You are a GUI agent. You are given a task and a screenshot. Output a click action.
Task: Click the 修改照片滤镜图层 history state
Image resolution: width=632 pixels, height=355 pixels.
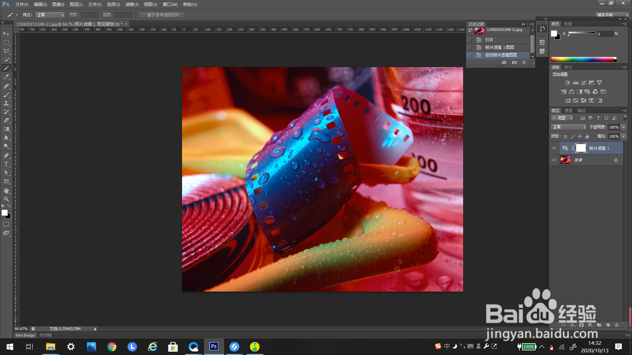click(501, 55)
